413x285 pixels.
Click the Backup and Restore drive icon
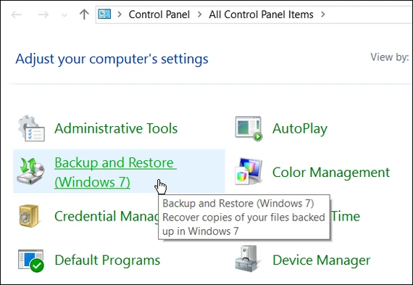[31, 171]
